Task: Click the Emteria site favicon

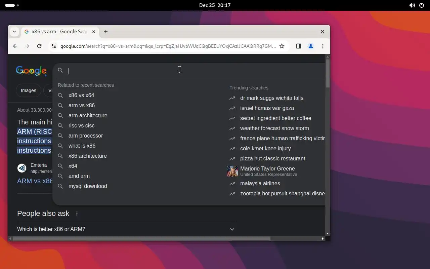Action: (22, 168)
